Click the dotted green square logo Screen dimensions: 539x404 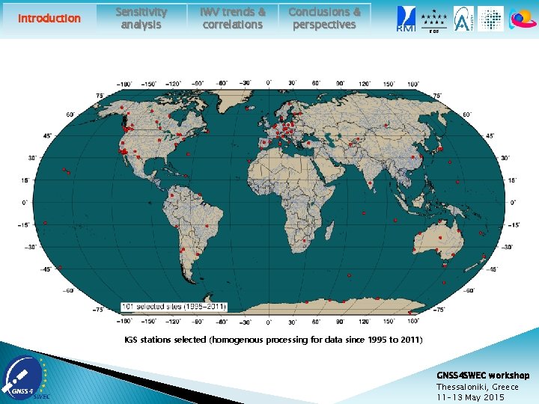pyautogui.click(x=491, y=19)
